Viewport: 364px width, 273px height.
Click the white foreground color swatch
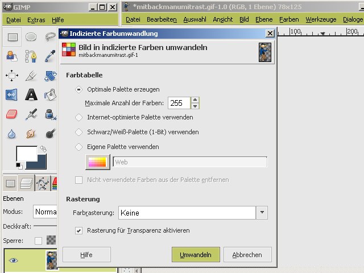[x=27, y=153]
